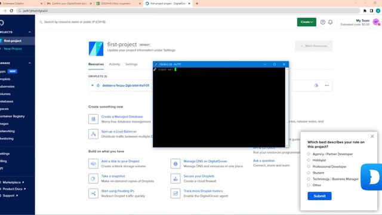Open Container Registry in the sidebar
The height and width of the screenshot is (215, 382).
(x=12, y=116)
